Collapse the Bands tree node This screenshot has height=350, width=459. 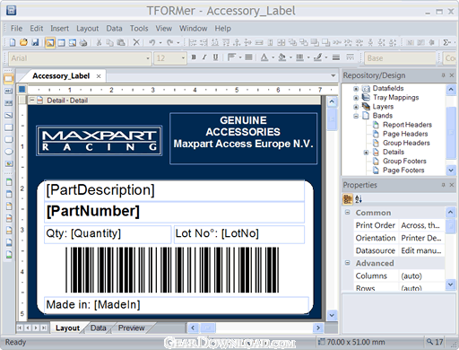point(356,116)
